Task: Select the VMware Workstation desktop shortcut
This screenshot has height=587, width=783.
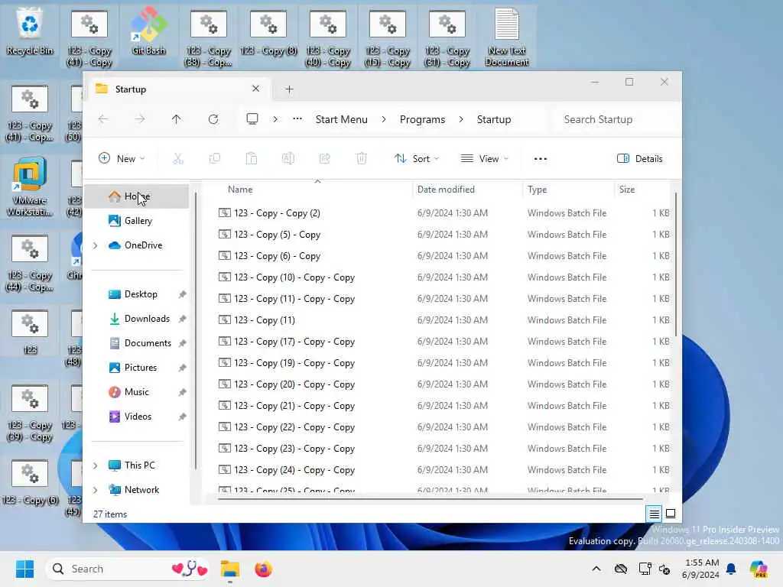Action: 30,187
